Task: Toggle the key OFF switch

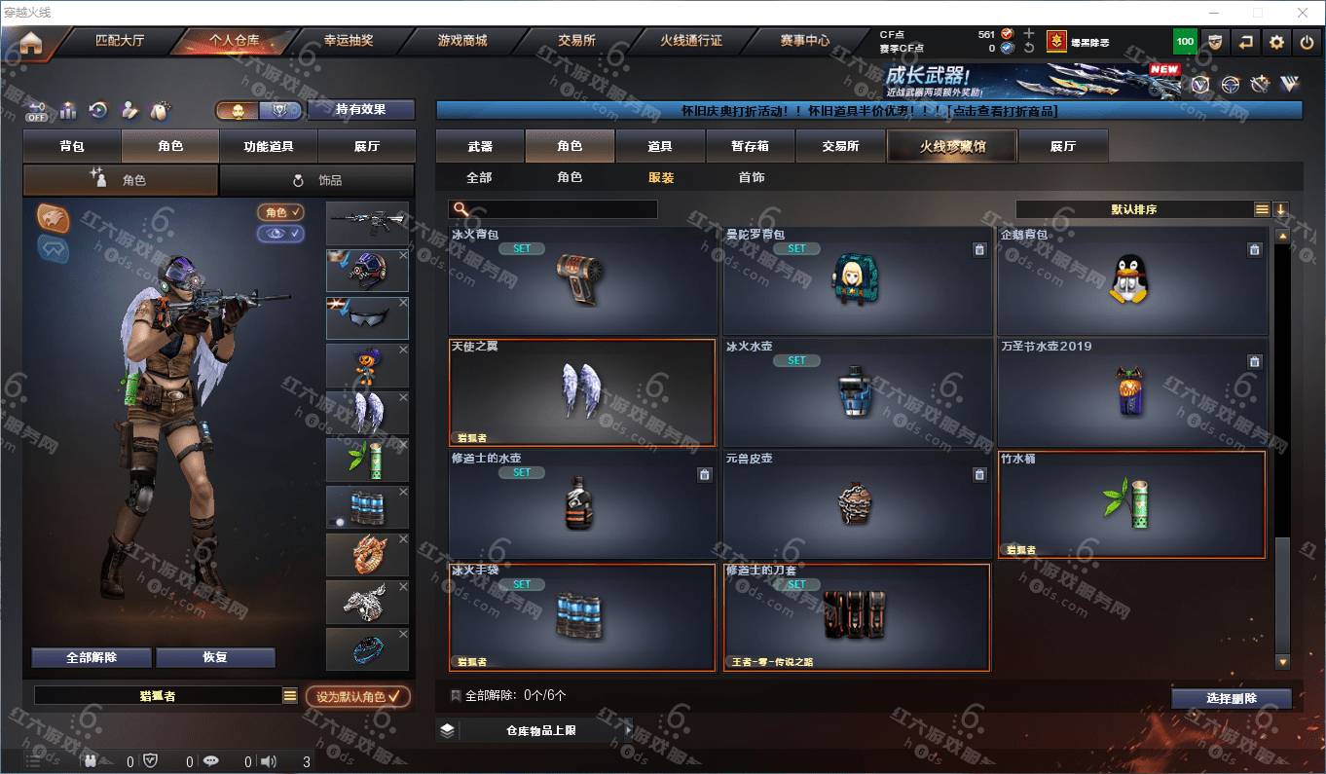Action: pyautogui.click(x=37, y=111)
